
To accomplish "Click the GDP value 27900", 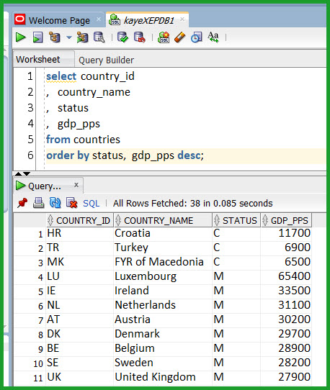I will [x=294, y=377].
